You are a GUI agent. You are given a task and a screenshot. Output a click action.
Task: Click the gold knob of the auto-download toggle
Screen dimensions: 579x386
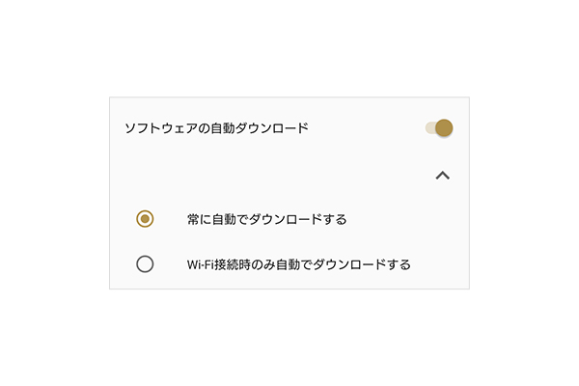pos(444,127)
